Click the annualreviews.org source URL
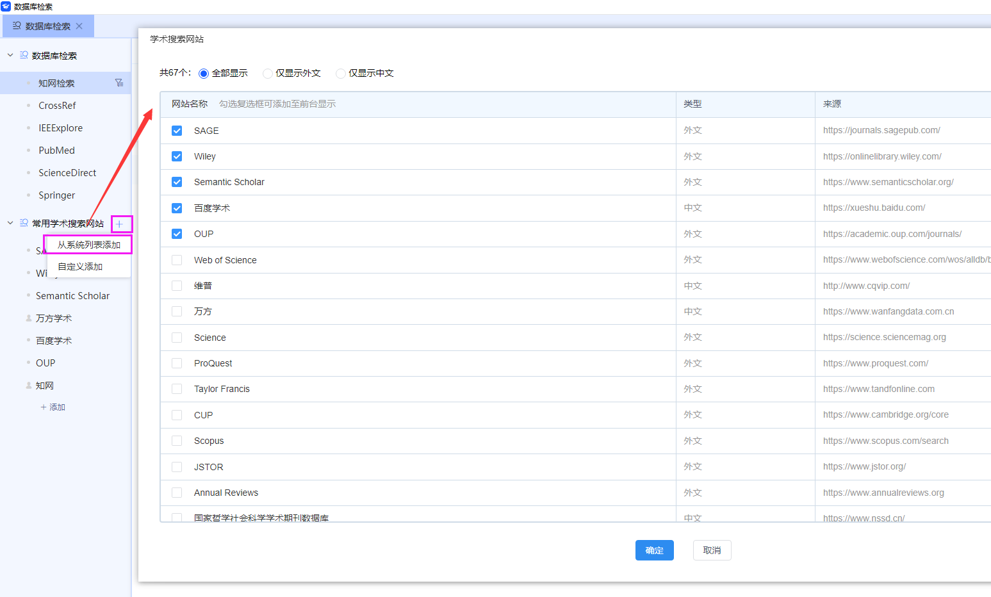Viewport: 991px width, 597px height. [884, 493]
